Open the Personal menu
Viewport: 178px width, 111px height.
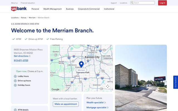tap(35, 9)
